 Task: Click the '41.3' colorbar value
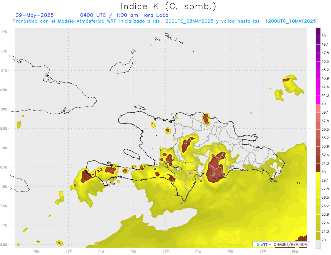click(325, 95)
